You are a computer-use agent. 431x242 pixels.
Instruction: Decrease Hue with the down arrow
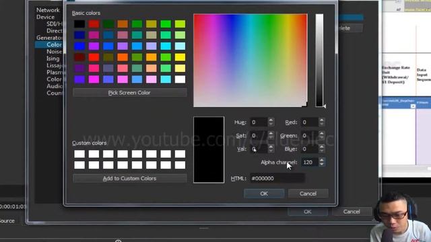click(x=271, y=124)
